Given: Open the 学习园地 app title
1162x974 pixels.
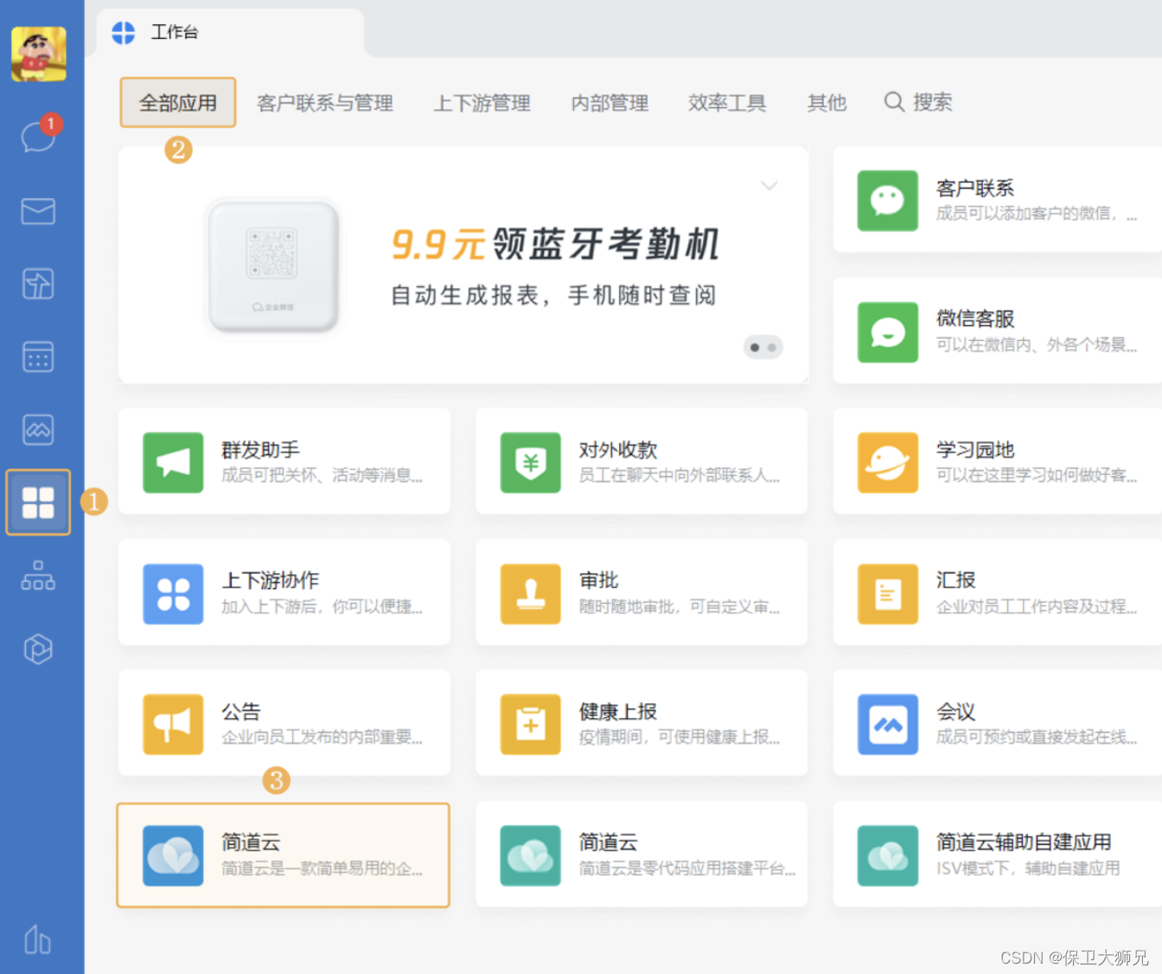Looking at the screenshot, I should (x=975, y=450).
